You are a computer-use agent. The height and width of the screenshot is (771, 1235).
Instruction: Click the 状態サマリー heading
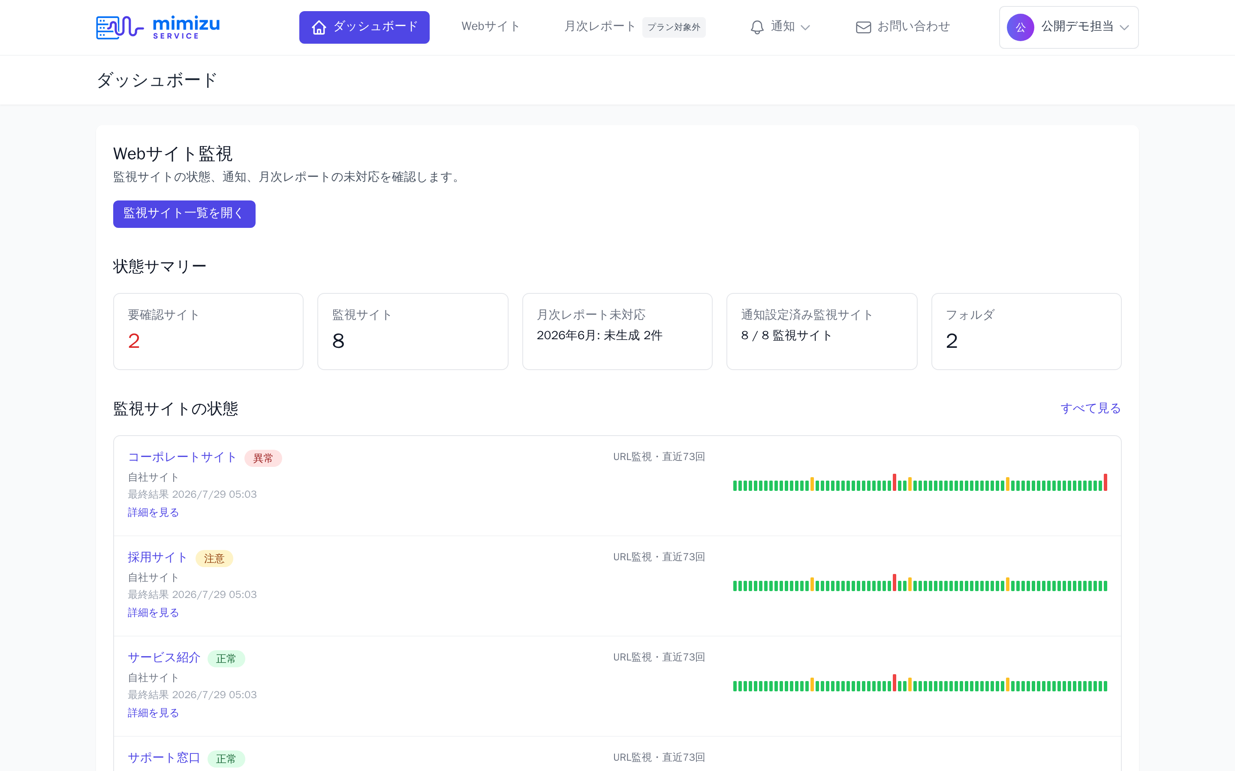click(x=160, y=266)
